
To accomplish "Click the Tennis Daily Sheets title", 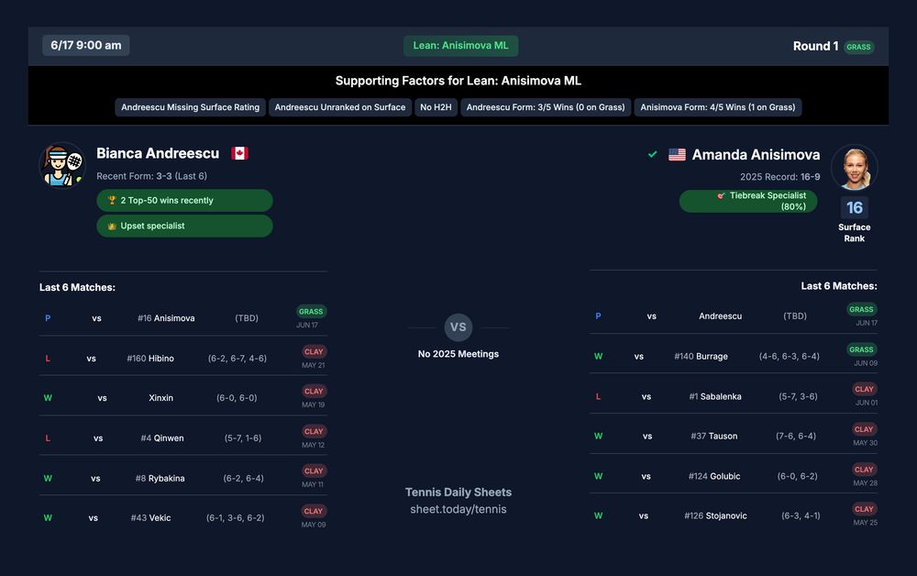I will pos(458,492).
